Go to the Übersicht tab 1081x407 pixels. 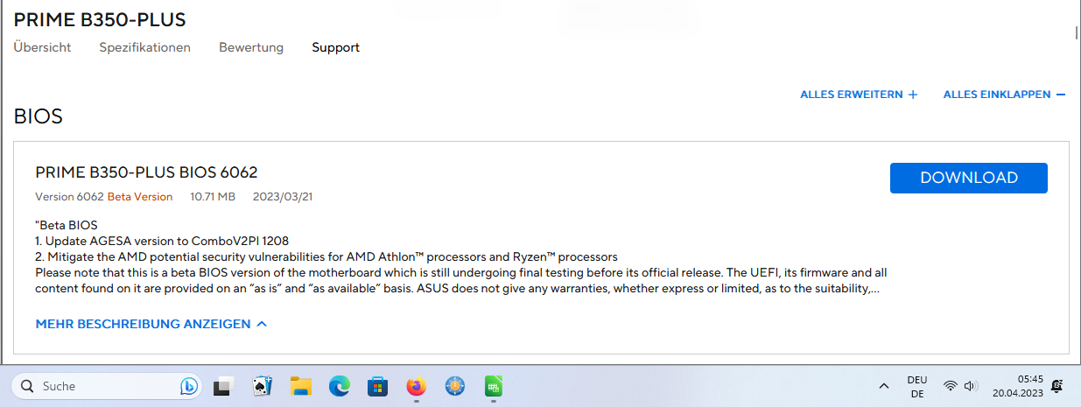pyautogui.click(x=42, y=47)
